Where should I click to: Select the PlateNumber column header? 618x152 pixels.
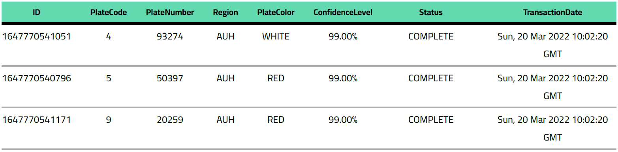[170, 12]
